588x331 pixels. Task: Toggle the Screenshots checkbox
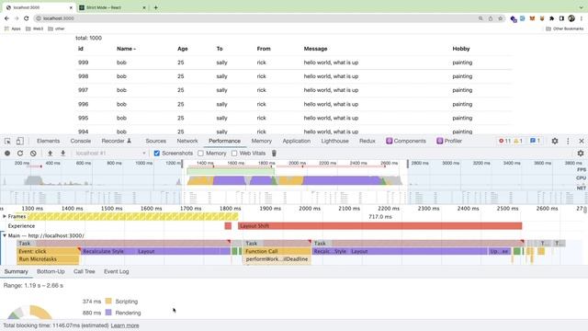(x=157, y=154)
